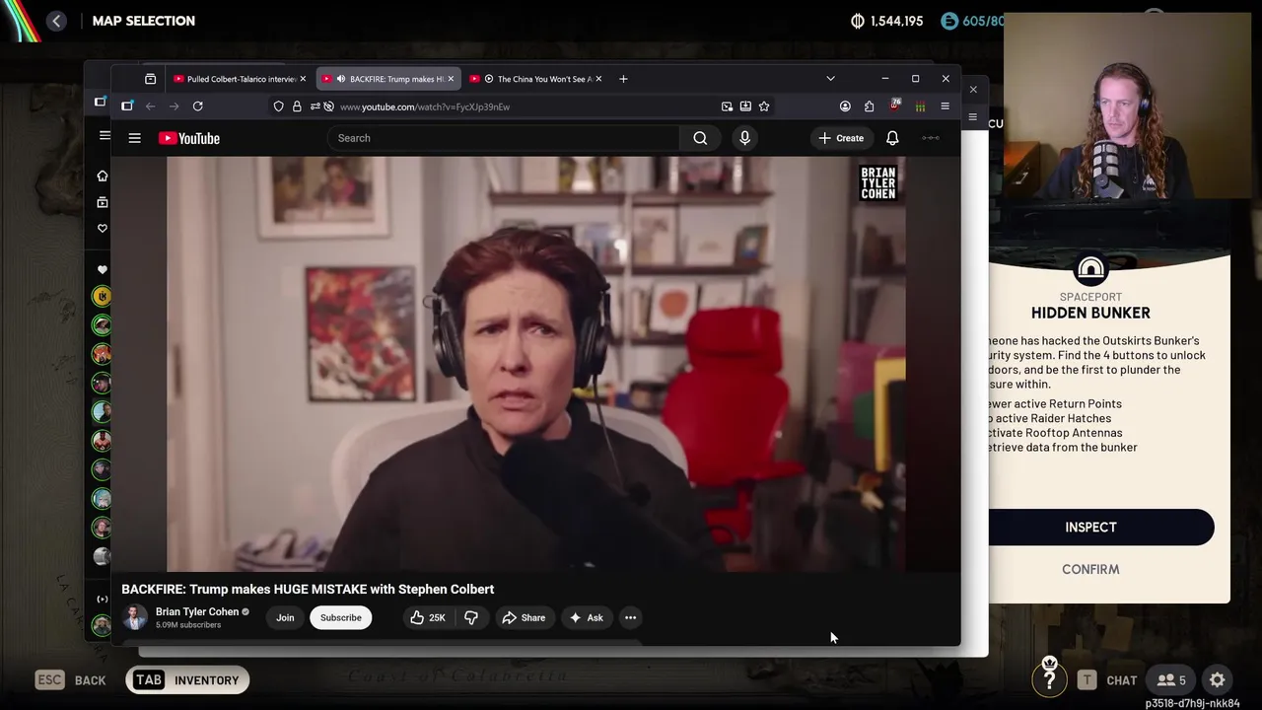Image resolution: width=1262 pixels, height=710 pixels.
Task: Click the home icon in background window sidebar
Action: (103, 176)
